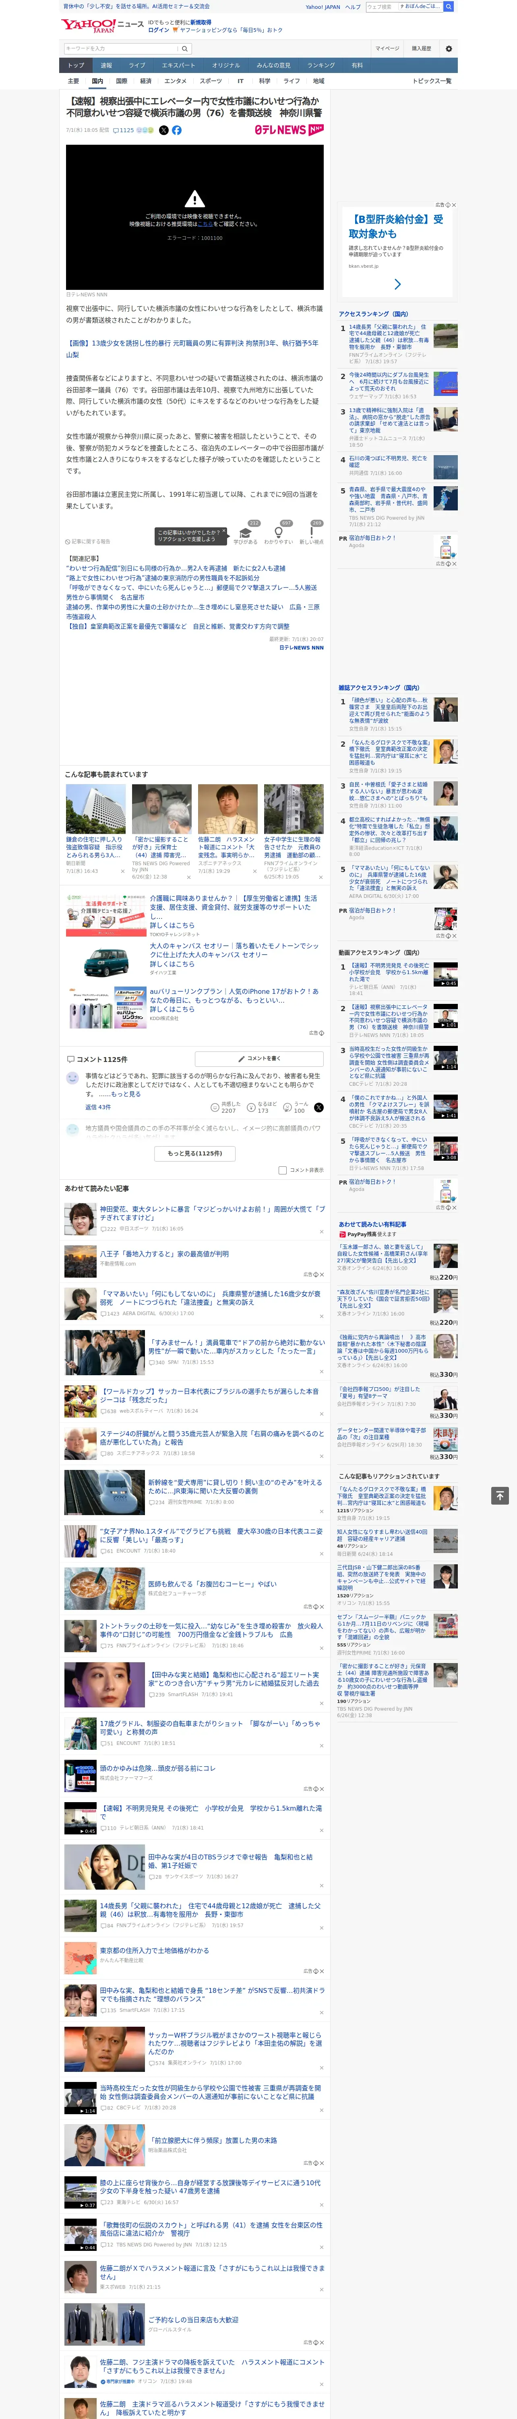Share the article on Facebook
Viewport: 517px width, 2419px height.
(176, 131)
